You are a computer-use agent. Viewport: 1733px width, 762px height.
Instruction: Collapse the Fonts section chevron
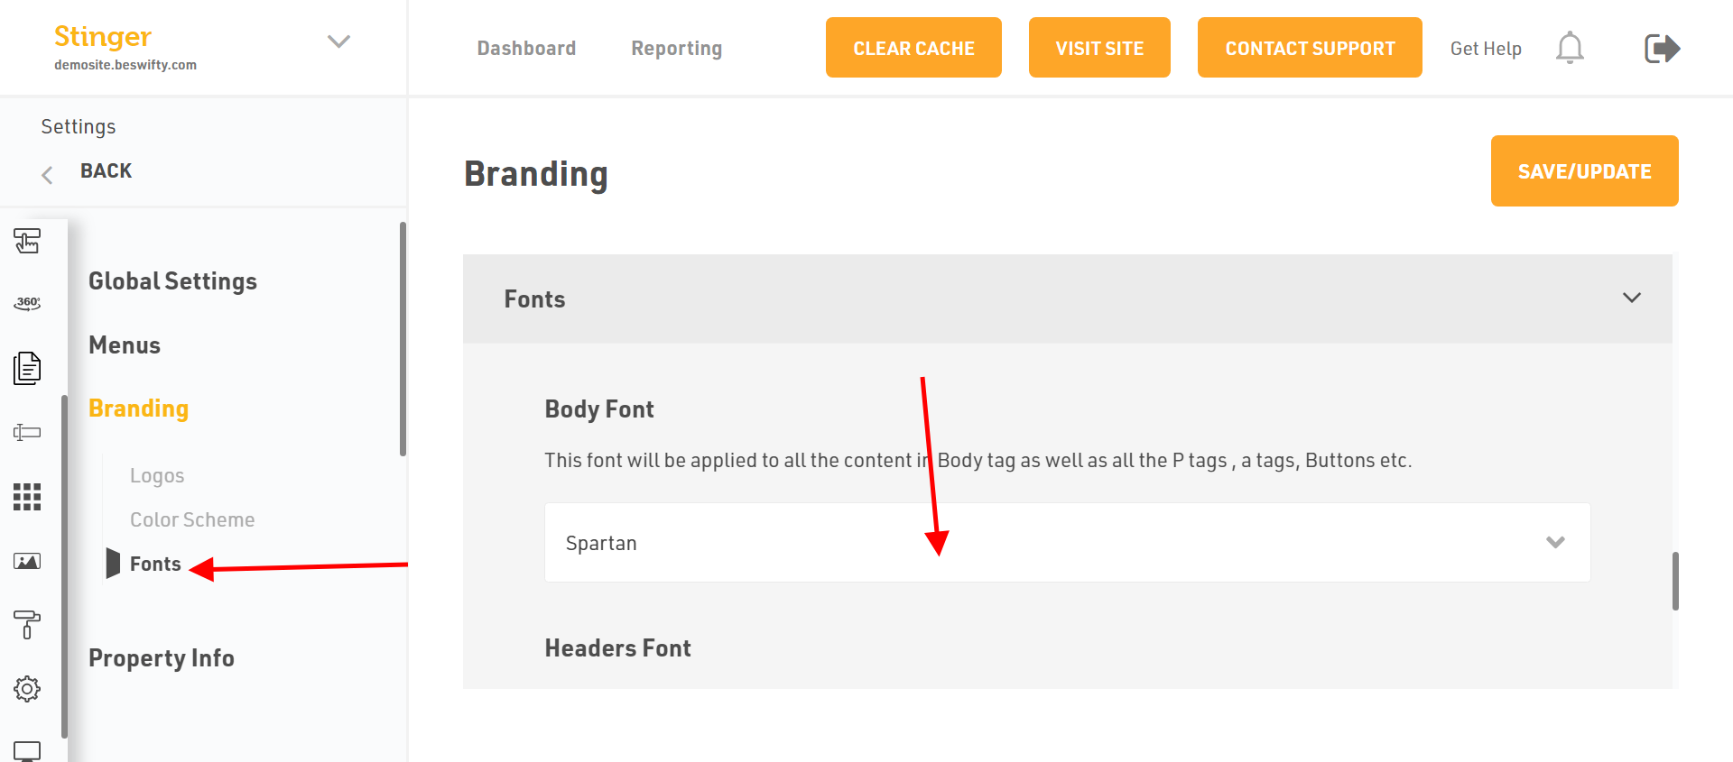click(x=1632, y=298)
